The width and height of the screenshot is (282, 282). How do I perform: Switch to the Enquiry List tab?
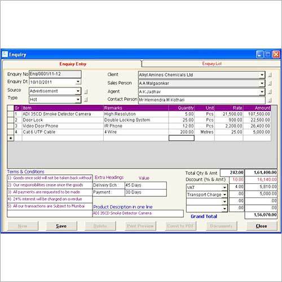click(x=211, y=64)
